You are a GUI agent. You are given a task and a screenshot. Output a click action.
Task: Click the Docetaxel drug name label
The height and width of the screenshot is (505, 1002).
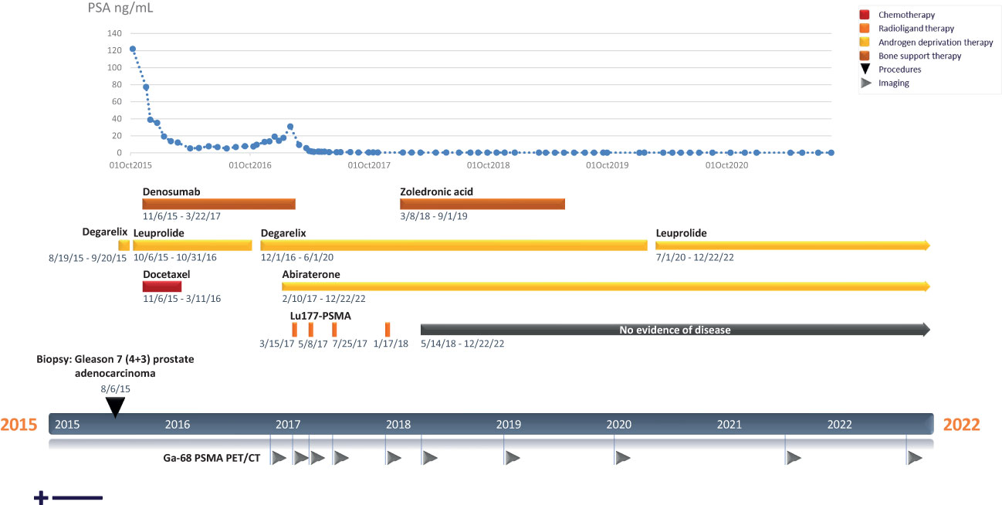[x=166, y=273]
